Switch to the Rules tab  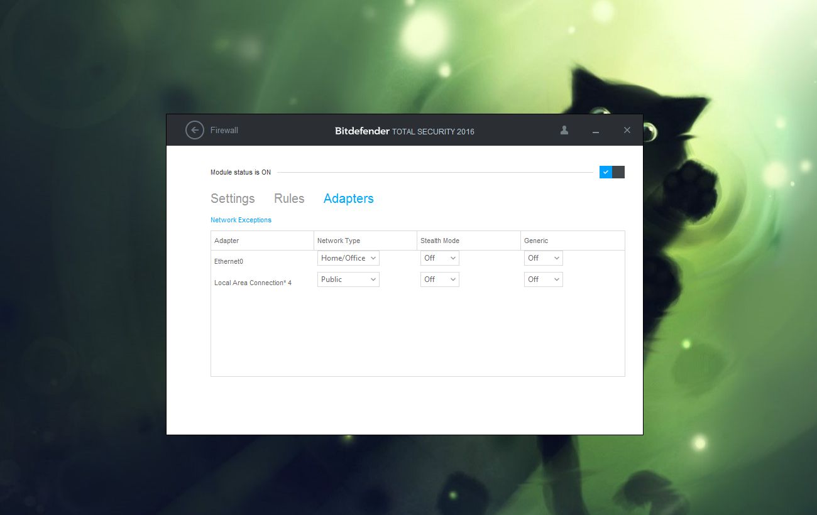[x=289, y=198]
